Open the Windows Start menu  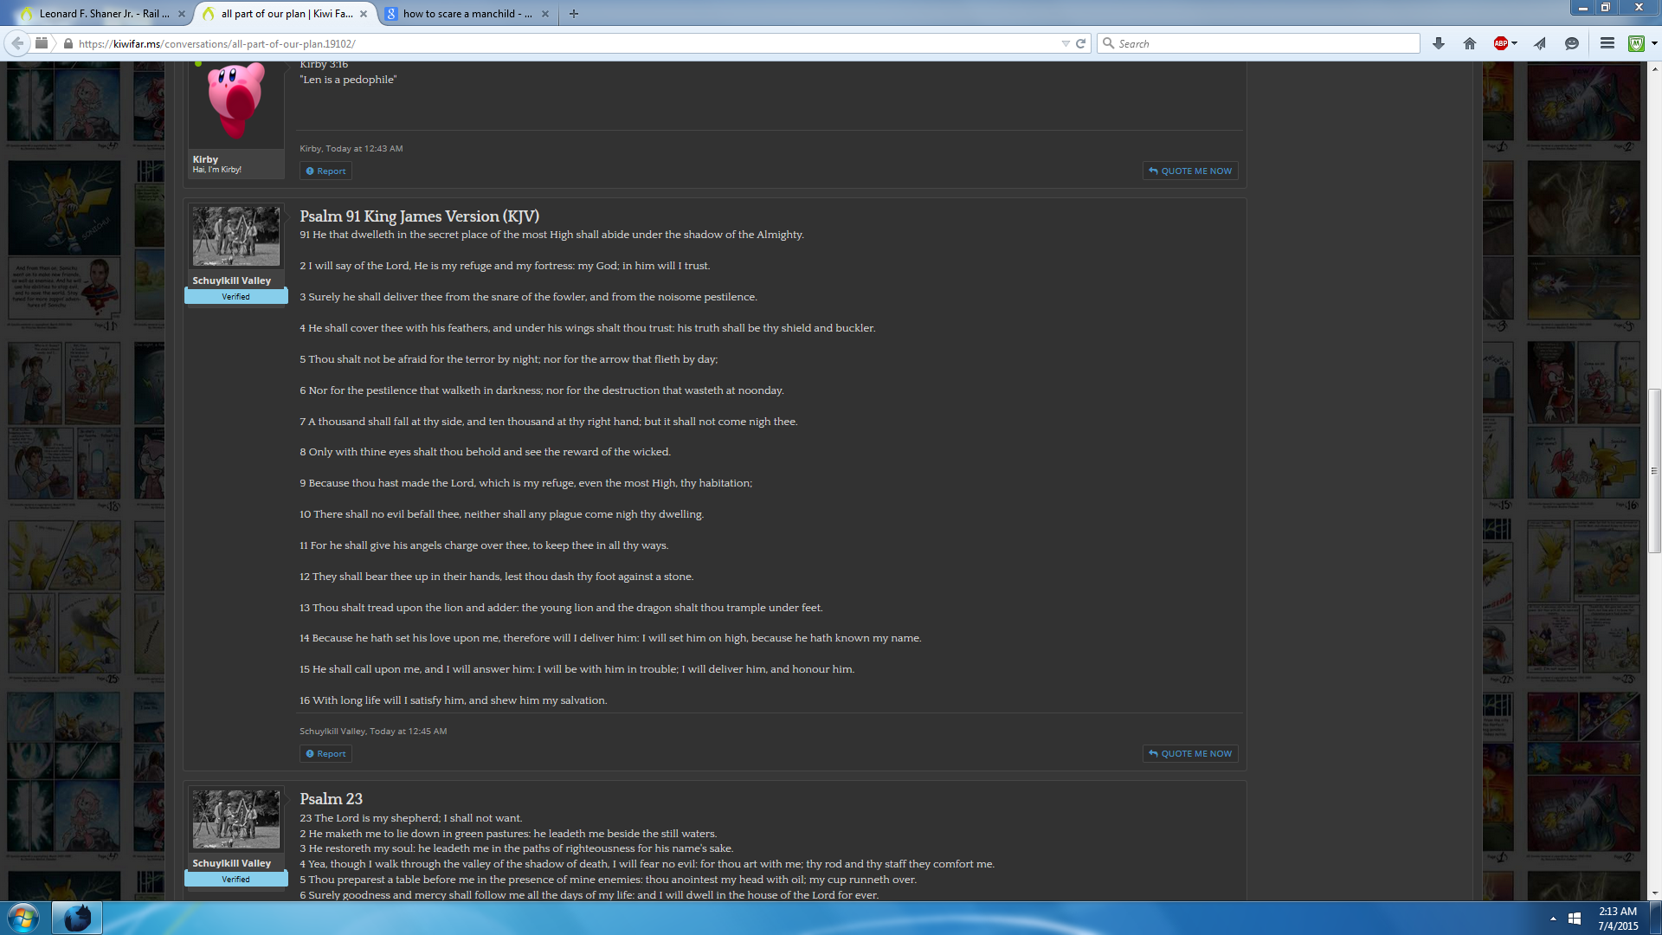[x=23, y=918]
